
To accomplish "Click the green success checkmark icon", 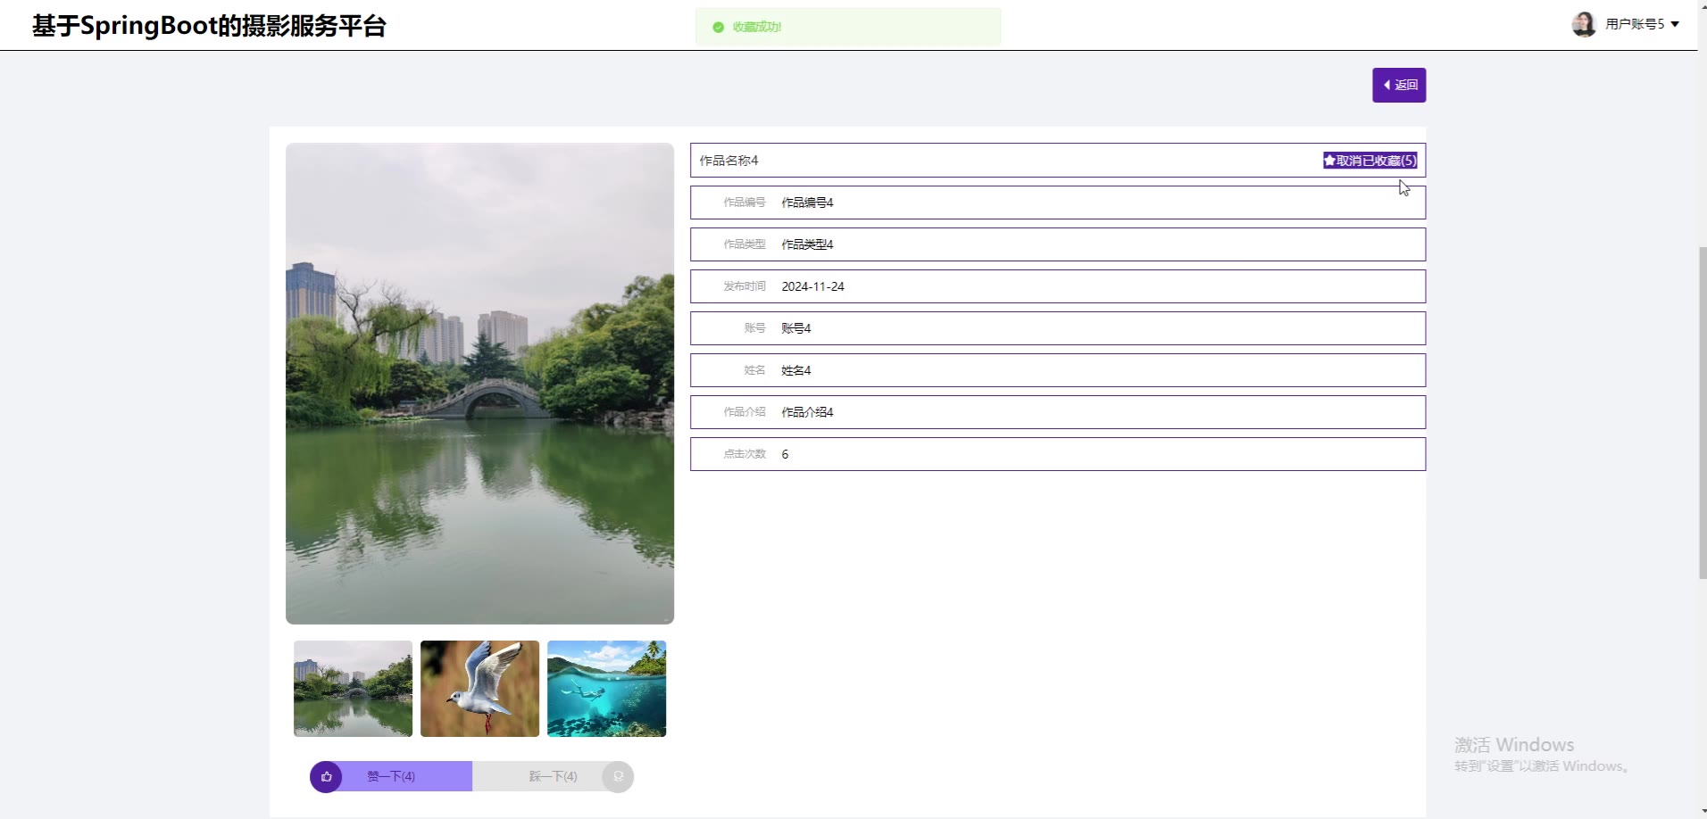I will click(718, 27).
